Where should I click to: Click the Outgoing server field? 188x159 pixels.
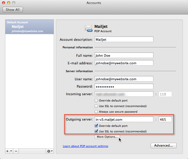pos(124,119)
